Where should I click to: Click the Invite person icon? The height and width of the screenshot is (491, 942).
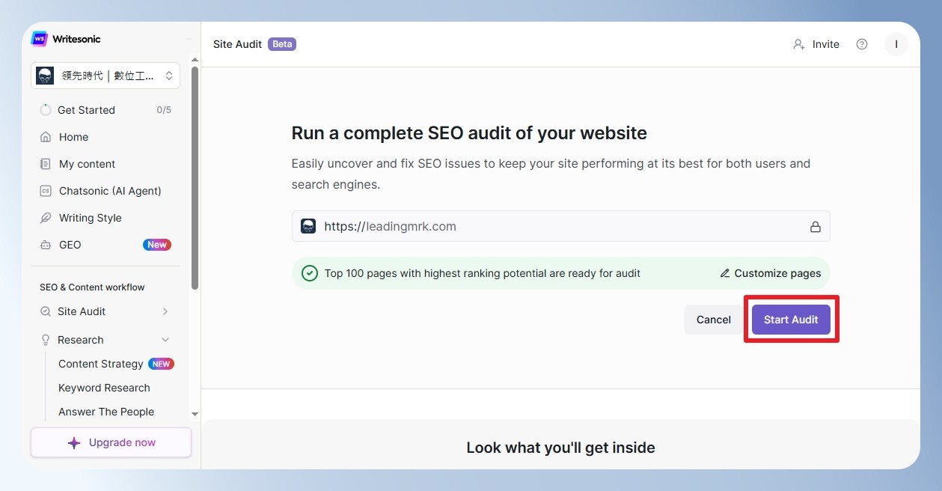799,44
